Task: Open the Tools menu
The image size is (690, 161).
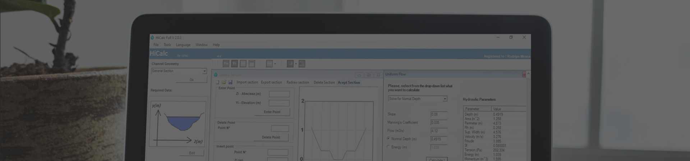Action: (167, 45)
